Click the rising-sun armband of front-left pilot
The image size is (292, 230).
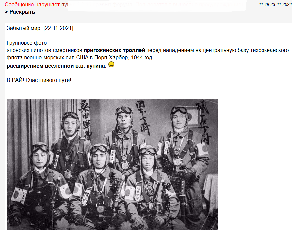19,195
